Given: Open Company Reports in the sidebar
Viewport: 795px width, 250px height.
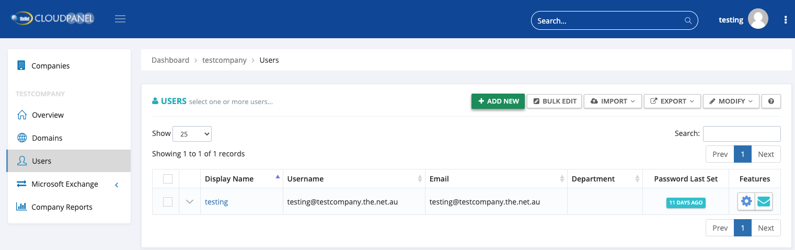Looking at the screenshot, I should [69, 207].
